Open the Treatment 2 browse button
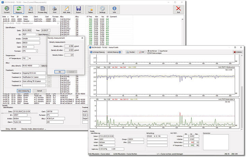This screenshot has height=157, width=246. tap(49, 77)
